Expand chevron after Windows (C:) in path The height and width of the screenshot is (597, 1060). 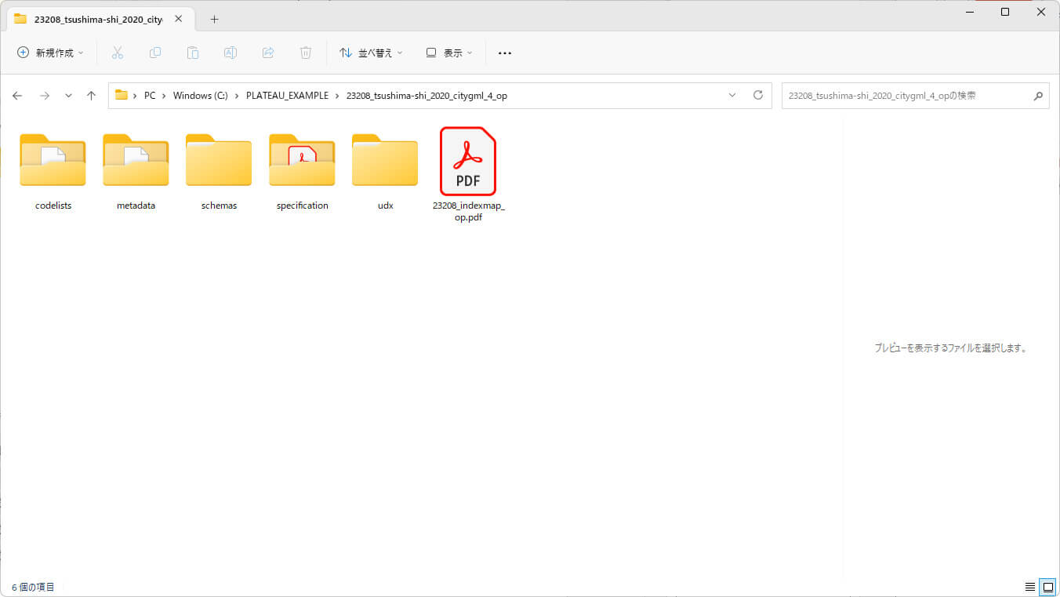(237, 96)
